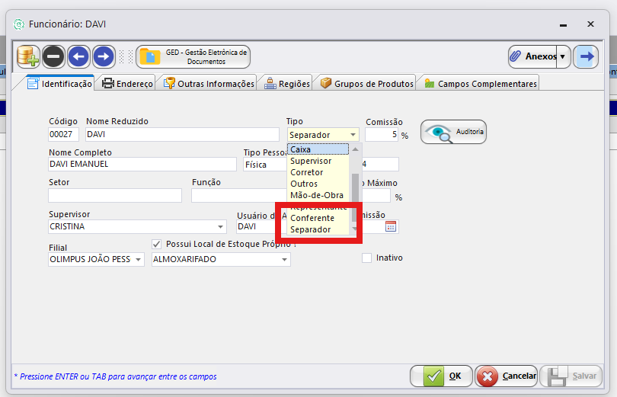Toggle Possui Local de Estoque Próprio checkbox
This screenshot has height=397, width=617.
click(x=158, y=244)
